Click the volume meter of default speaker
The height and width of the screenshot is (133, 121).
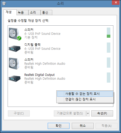pos(109,32)
